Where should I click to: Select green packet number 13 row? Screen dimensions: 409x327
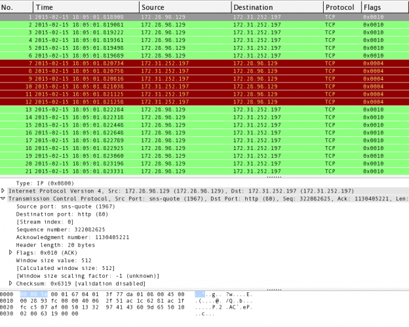click(x=197, y=109)
